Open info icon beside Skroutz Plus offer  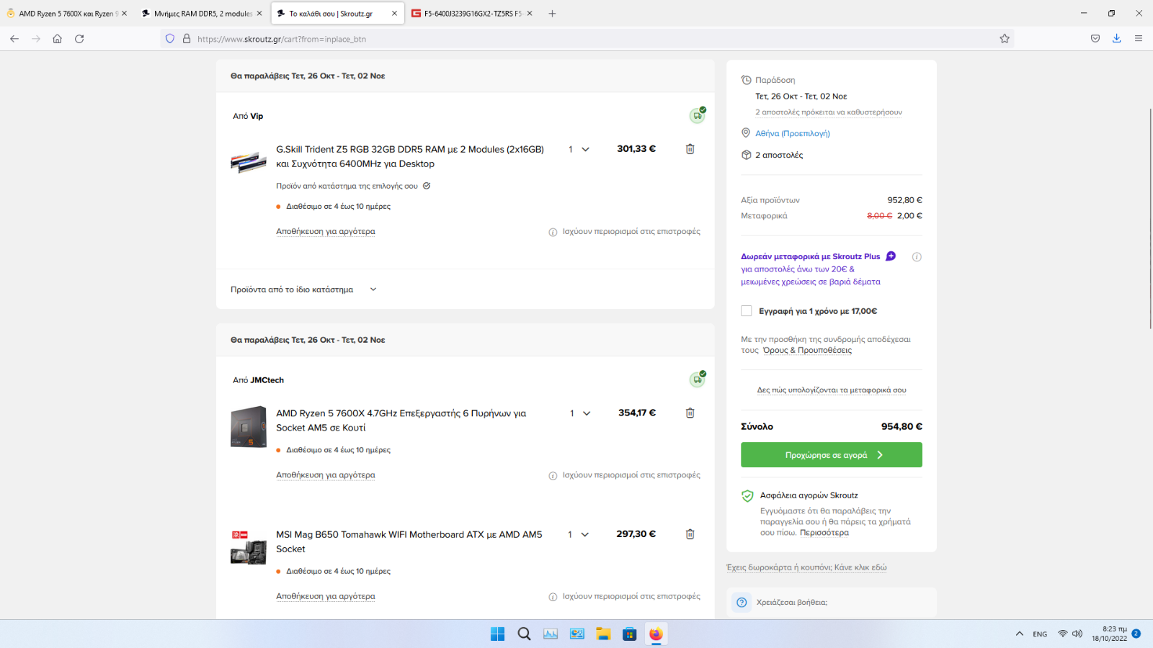pyautogui.click(x=917, y=257)
